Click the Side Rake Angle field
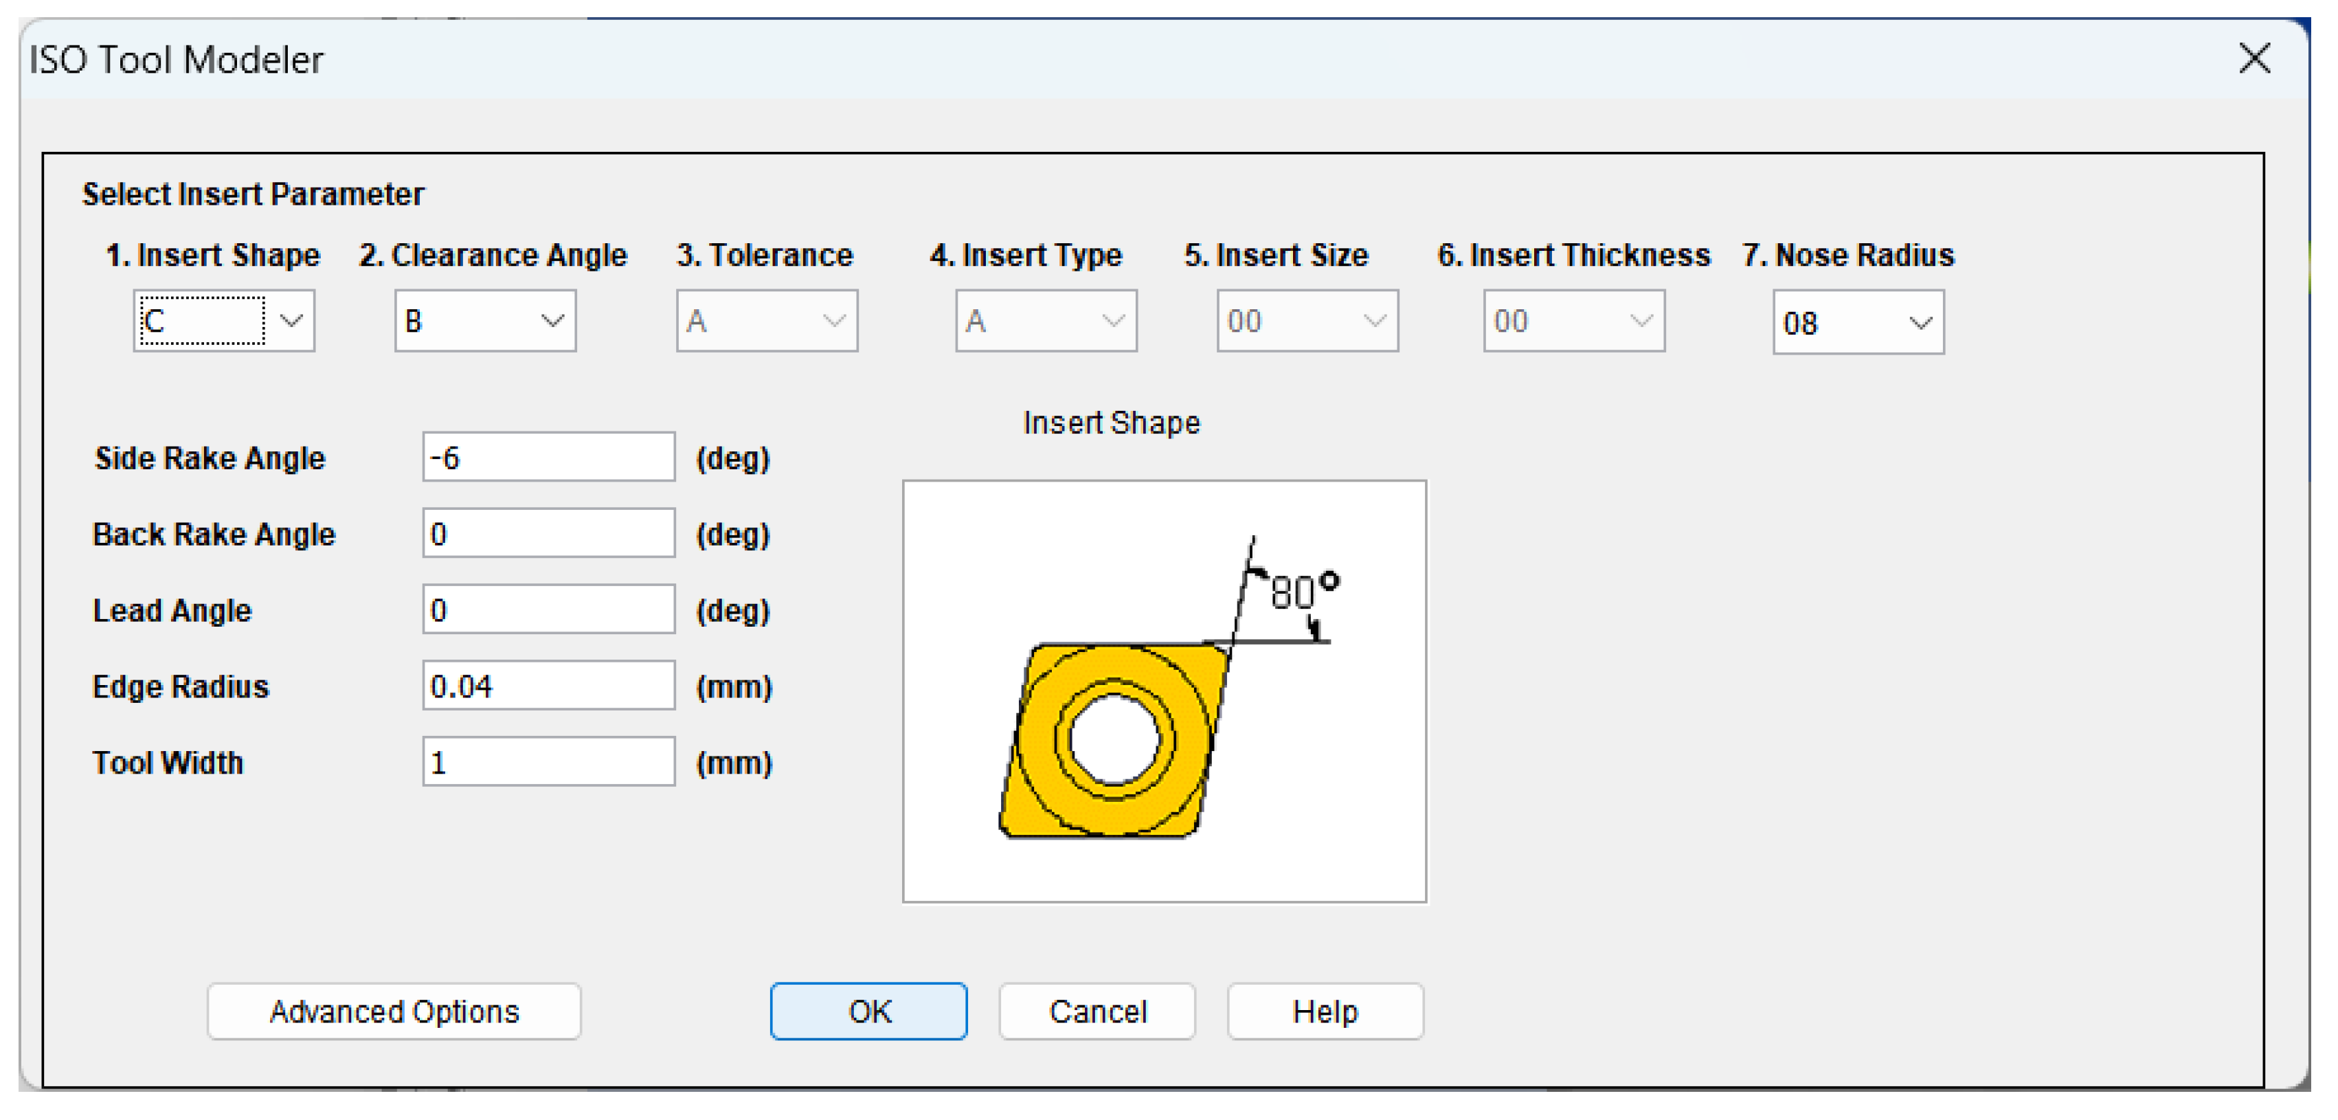This screenshot has width=2338, height=1120. tap(548, 456)
